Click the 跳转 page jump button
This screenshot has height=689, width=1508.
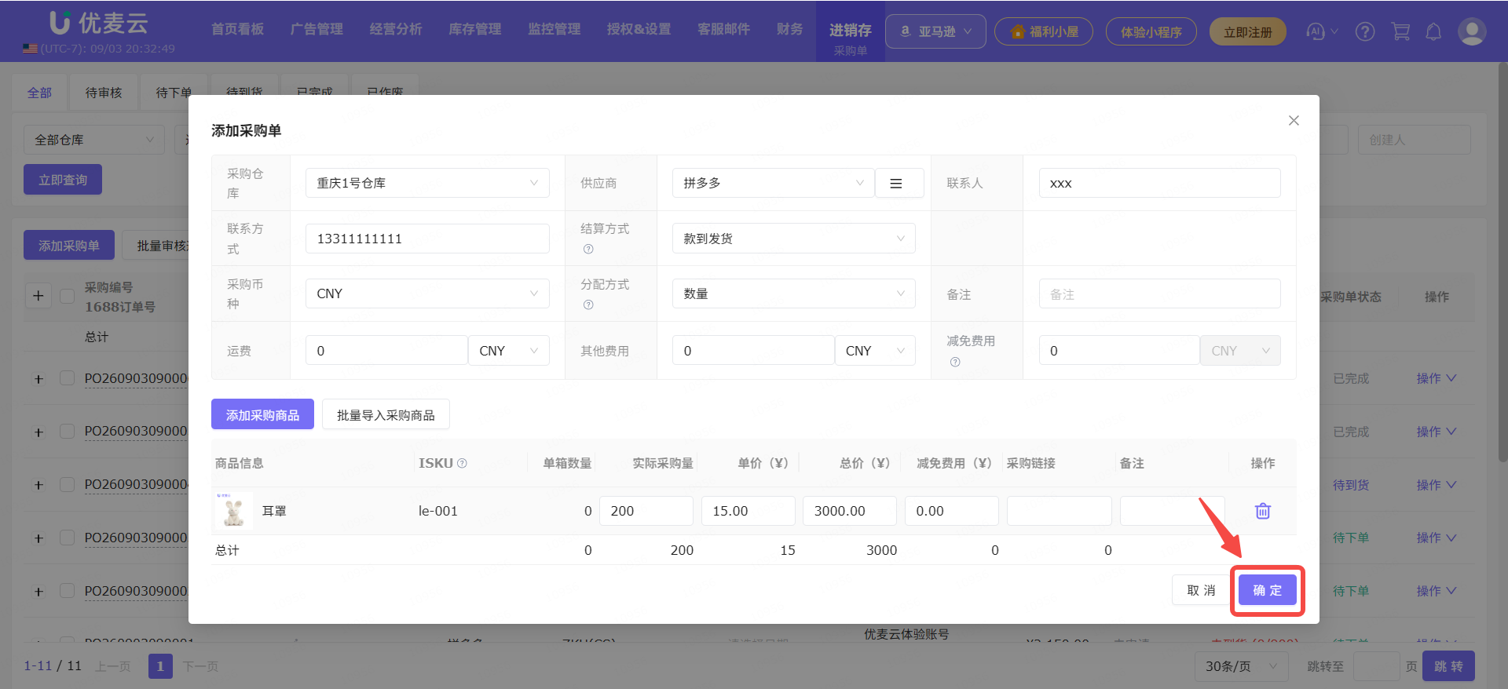tap(1448, 666)
